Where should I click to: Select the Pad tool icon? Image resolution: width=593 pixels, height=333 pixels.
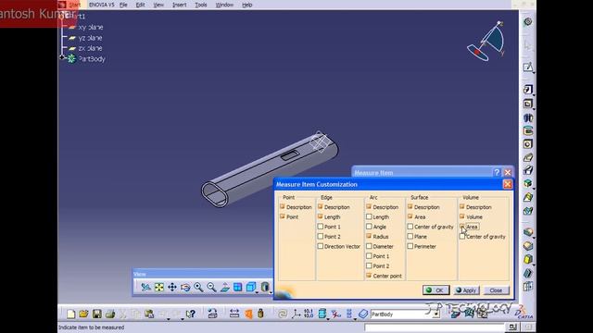528,90
